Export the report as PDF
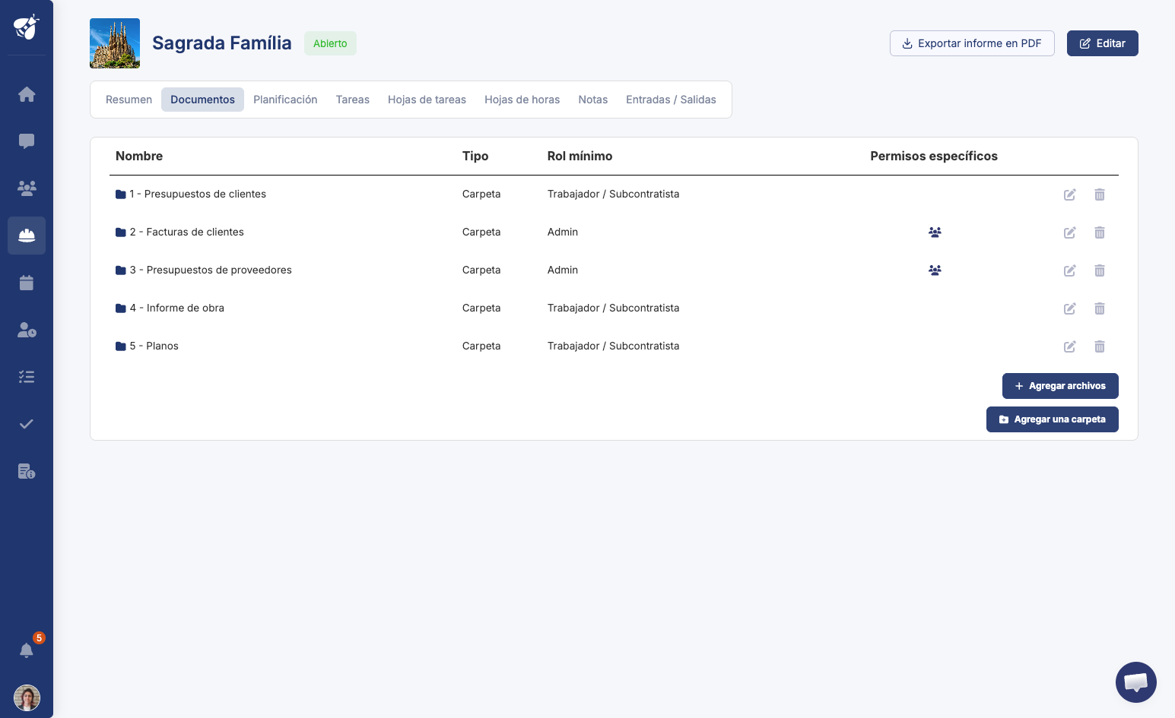The height and width of the screenshot is (718, 1175). point(972,43)
